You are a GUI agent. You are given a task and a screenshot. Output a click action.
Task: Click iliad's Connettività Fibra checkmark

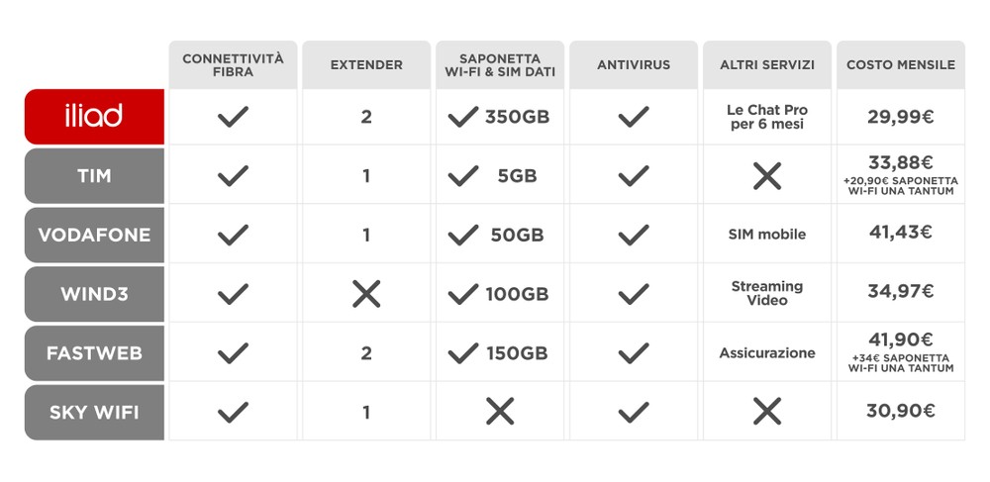(x=233, y=117)
